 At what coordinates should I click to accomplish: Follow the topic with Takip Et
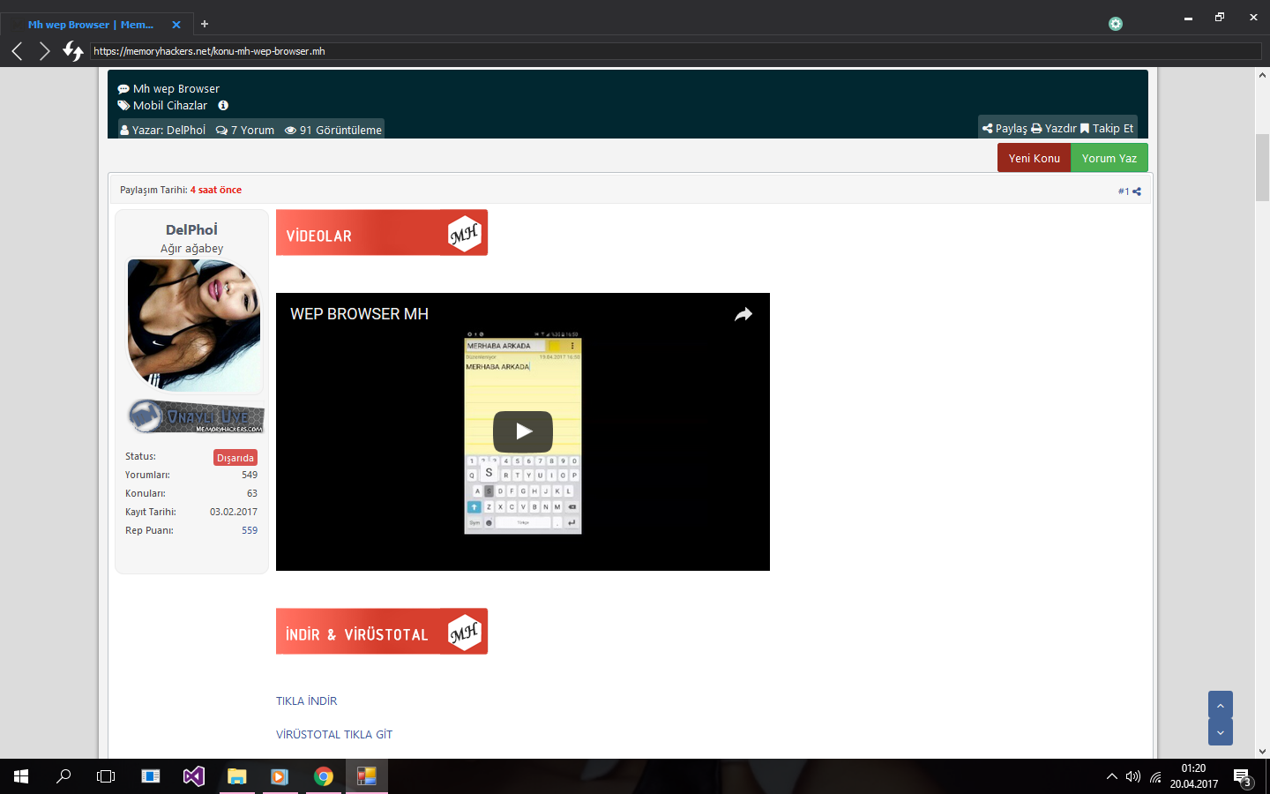pyautogui.click(x=1107, y=128)
